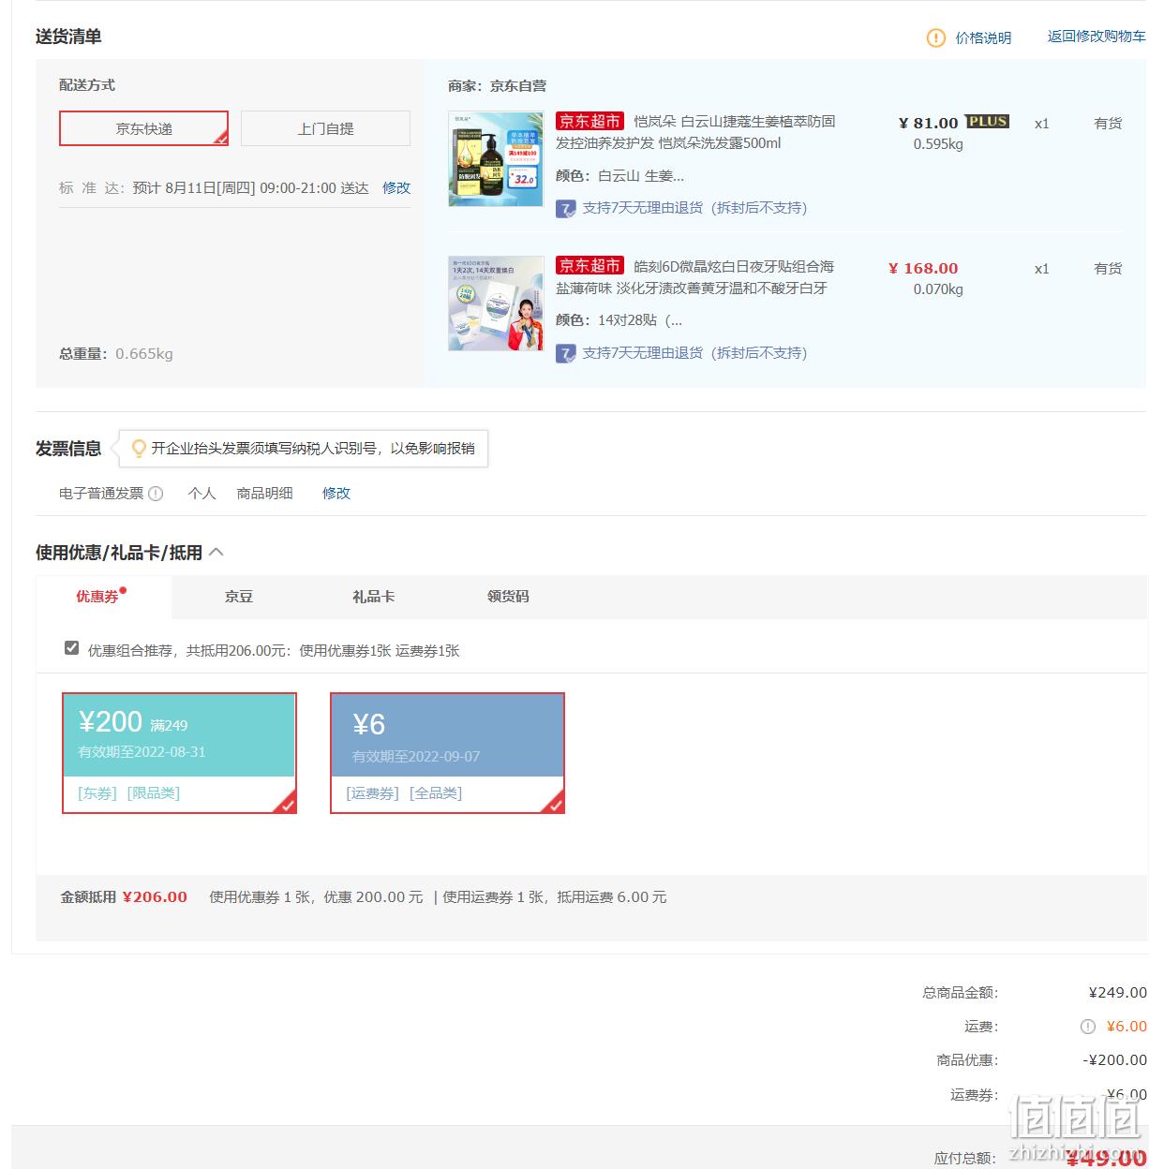
Task: Select 上门自提 pickup option
Action: 325,128
